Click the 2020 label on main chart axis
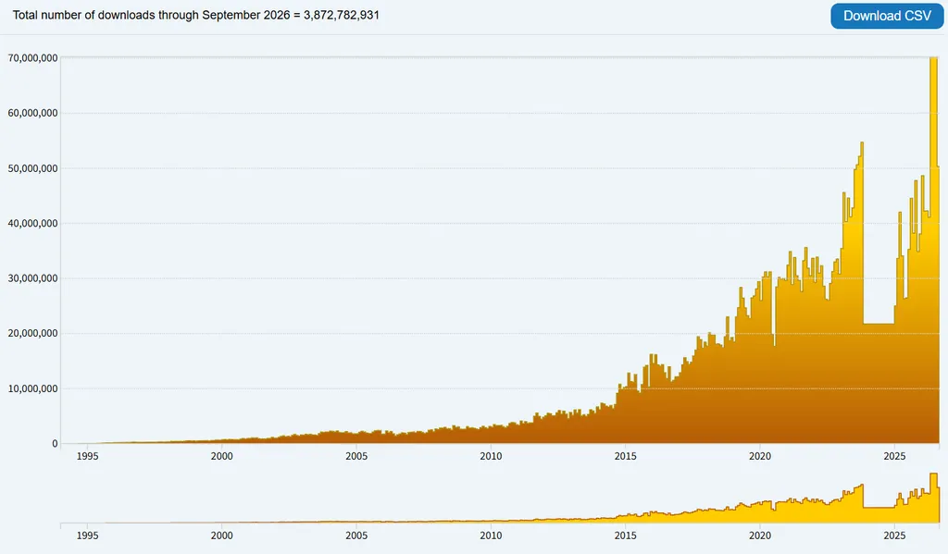 (x=760, y=456)
